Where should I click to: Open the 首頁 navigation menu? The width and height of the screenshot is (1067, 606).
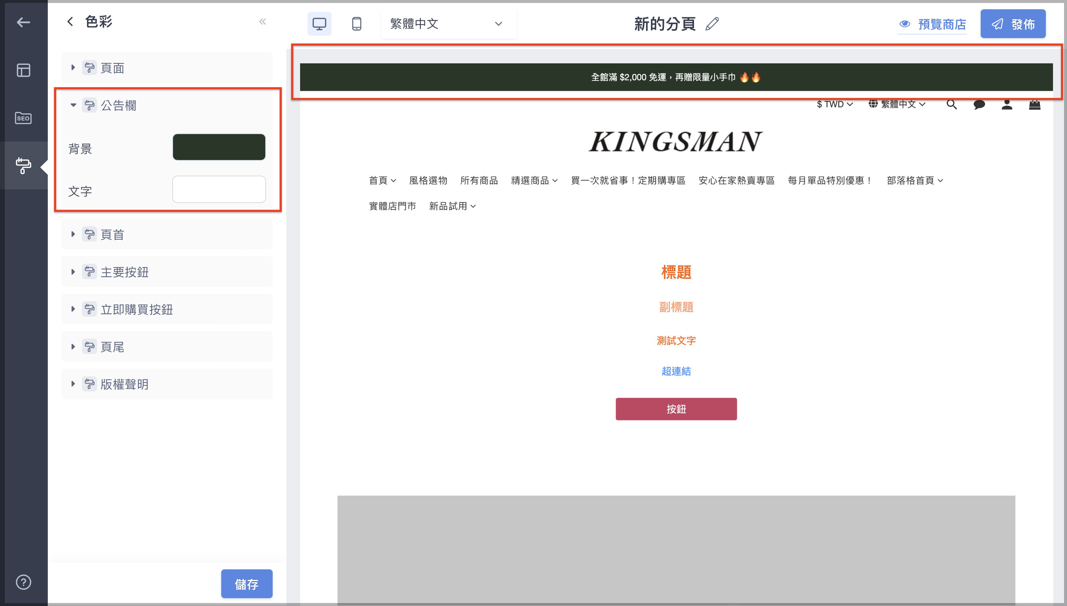click(x=382, y=180)
